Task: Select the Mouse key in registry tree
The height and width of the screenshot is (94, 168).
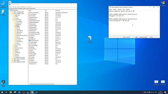Action: (x=18, y=37)
